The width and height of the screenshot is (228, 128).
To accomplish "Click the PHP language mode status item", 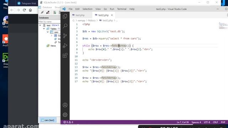I will point(223,122).
